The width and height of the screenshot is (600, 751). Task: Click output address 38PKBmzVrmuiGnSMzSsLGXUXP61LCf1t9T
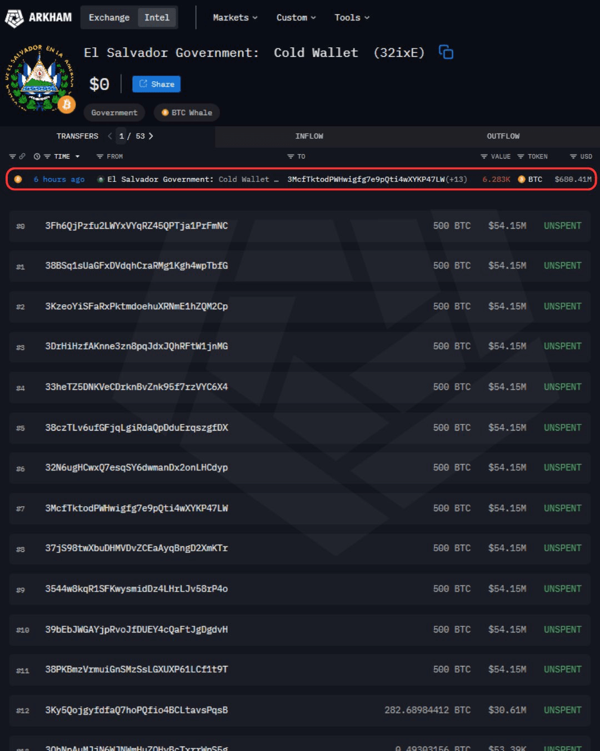[x=137, y=670]
